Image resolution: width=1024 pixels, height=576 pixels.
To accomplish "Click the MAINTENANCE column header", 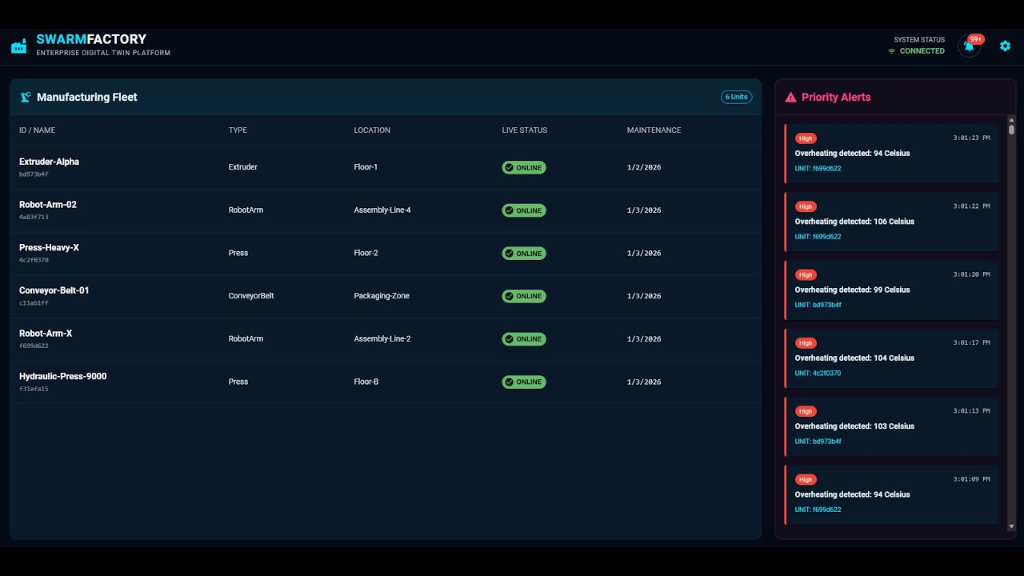I will click(654, 130).
